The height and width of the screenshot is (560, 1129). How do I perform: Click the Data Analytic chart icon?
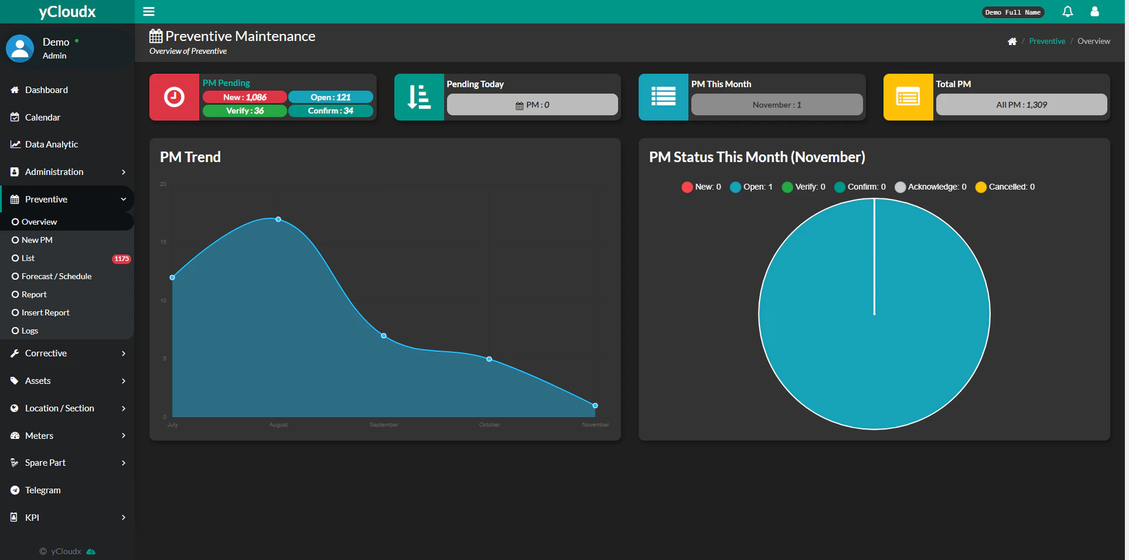(x=14, y=144)
